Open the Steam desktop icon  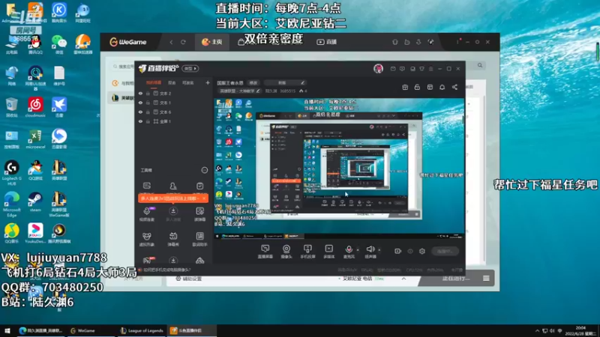coord(35,202)
